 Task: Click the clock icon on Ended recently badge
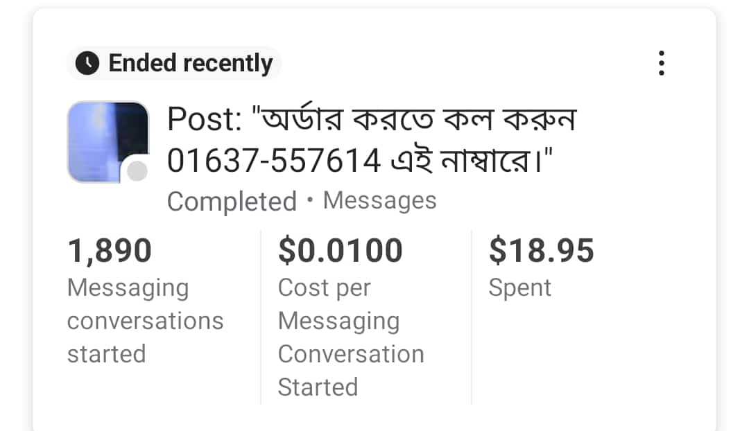[x=87, y=63]
